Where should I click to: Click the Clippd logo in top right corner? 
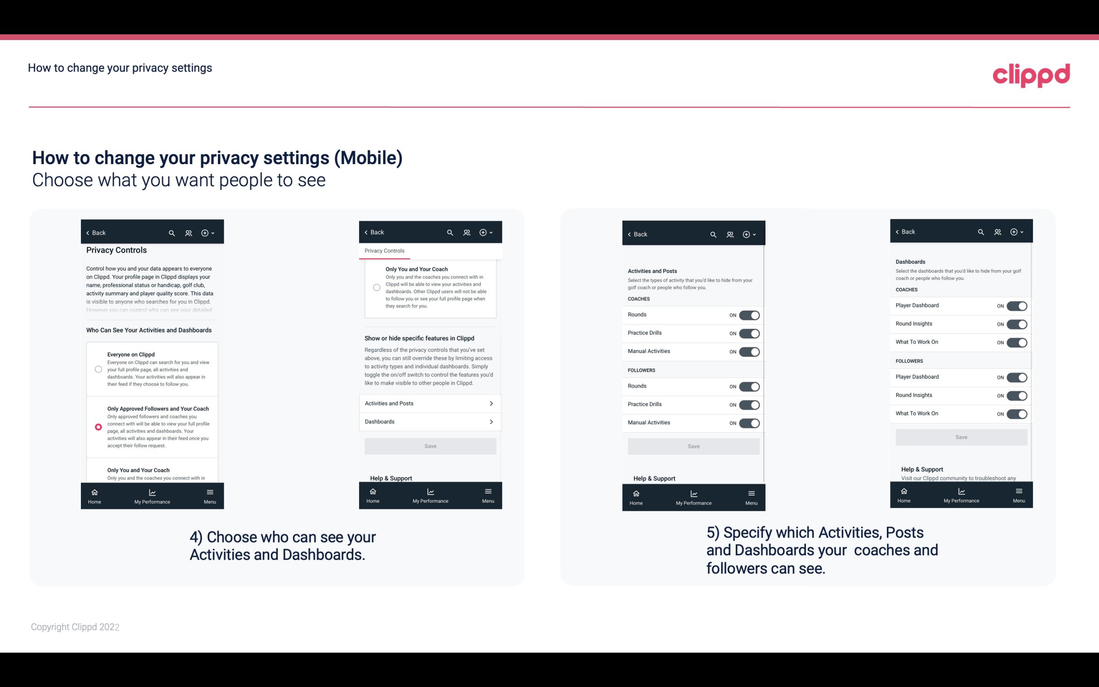(1031, 74)
